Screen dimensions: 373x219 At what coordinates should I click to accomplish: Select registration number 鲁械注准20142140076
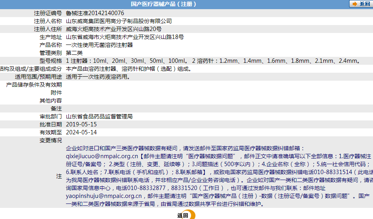coord(95,13)
